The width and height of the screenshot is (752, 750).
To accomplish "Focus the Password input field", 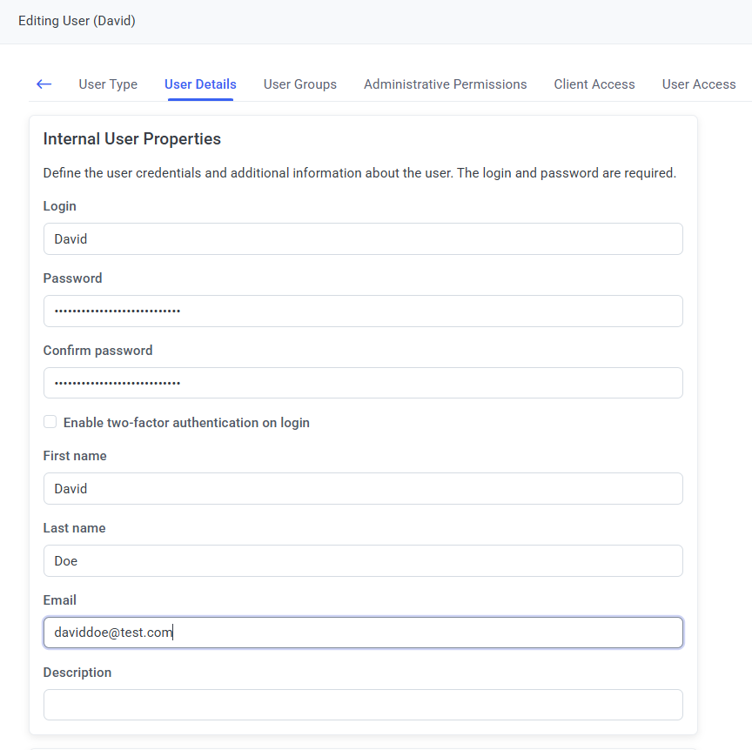I will 363,311.
